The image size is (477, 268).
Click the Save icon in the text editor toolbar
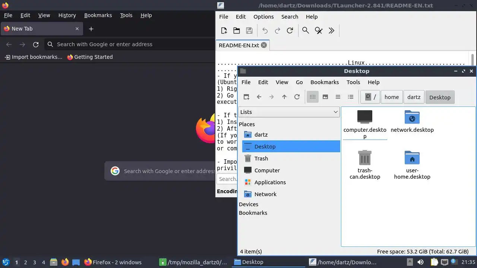tap(249, 31)
